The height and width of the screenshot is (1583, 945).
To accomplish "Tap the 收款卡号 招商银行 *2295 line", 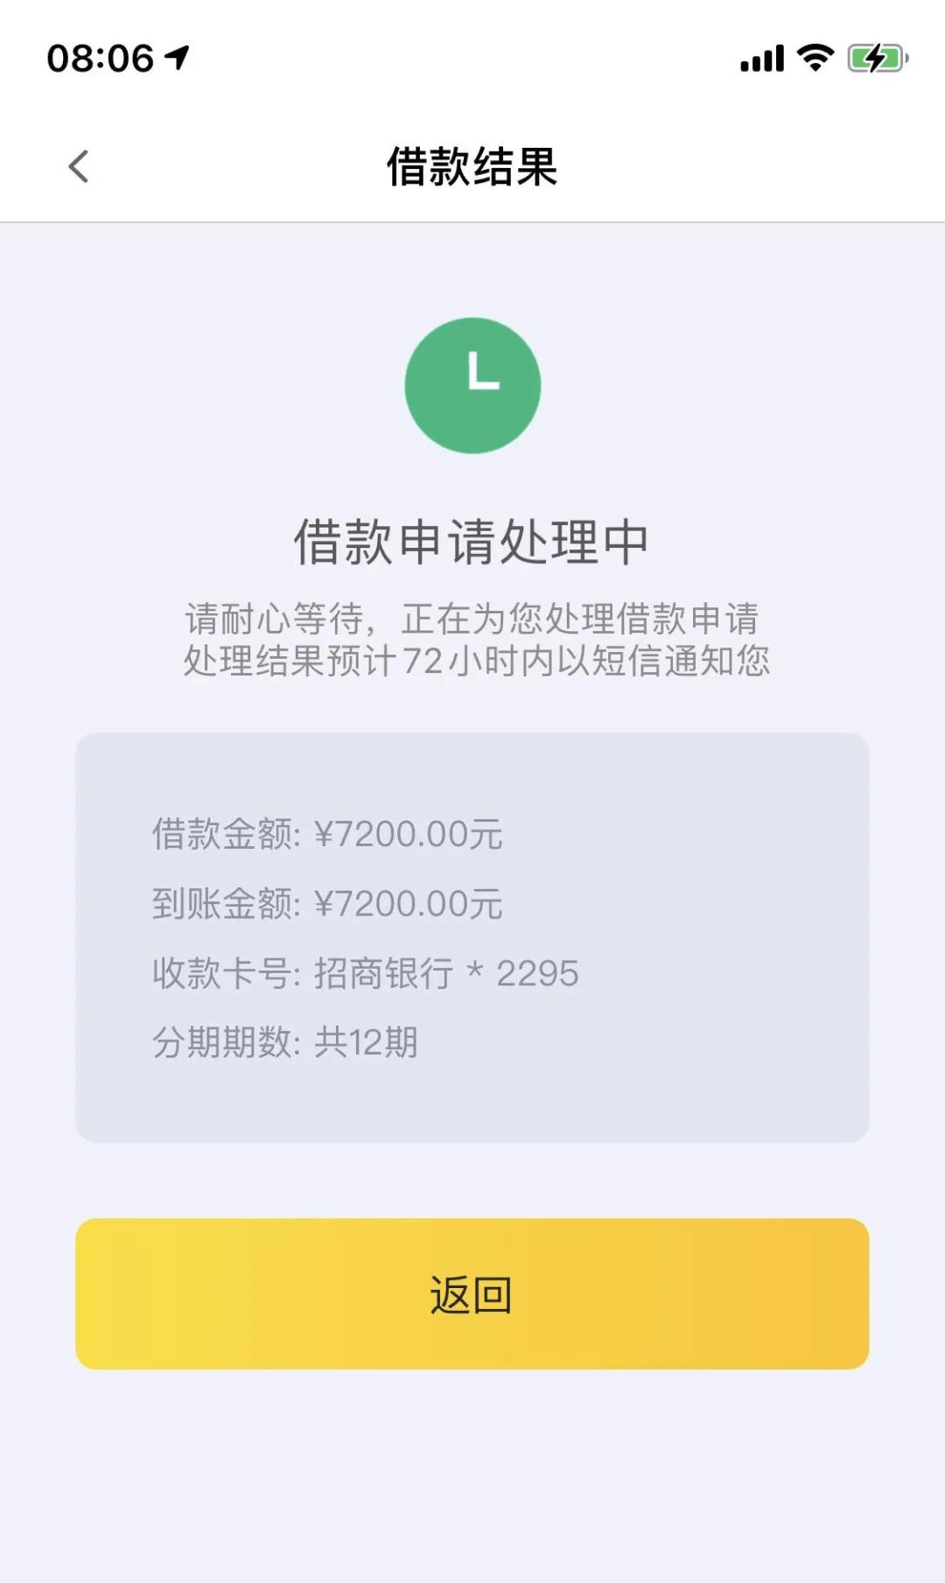I will pyautogui.click(x=366, y=973).
